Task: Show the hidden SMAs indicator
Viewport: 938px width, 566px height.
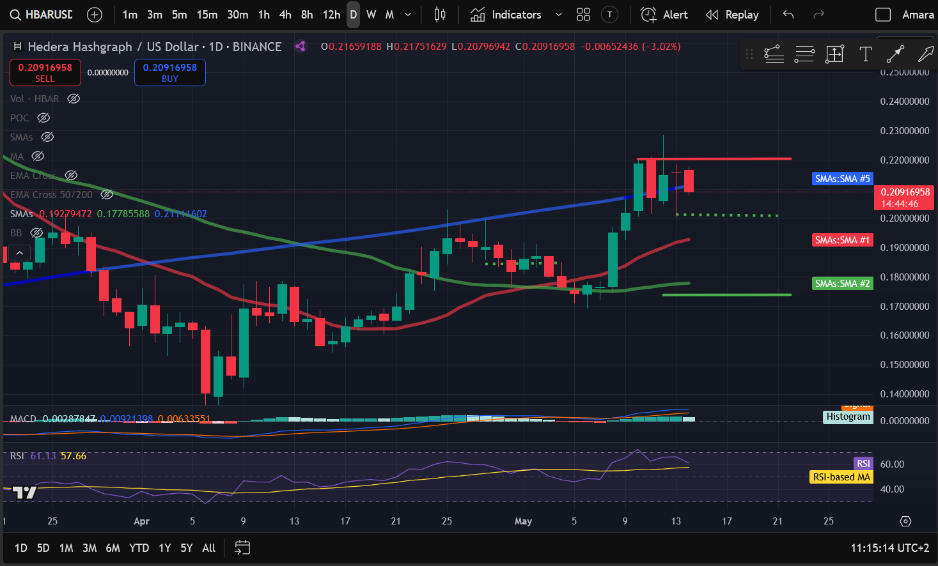Action: [47, 137]
